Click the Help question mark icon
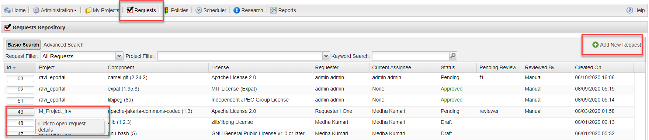Screen dimensions: 649x140 [x=630, y=10]
